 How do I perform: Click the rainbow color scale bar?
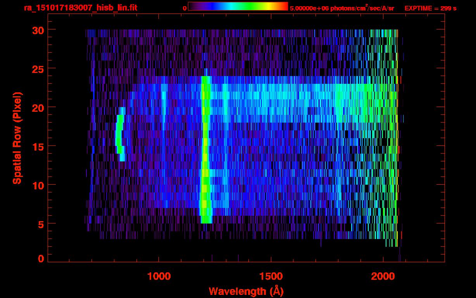pos(238,7)
